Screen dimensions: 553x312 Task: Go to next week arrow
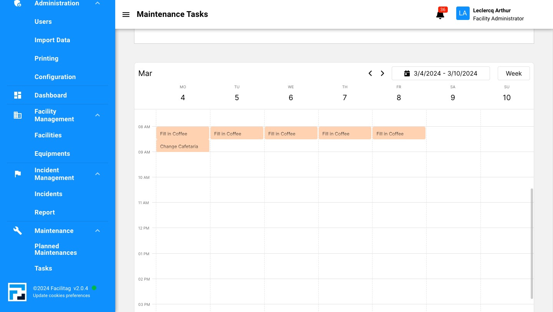(x=382, y=73)
